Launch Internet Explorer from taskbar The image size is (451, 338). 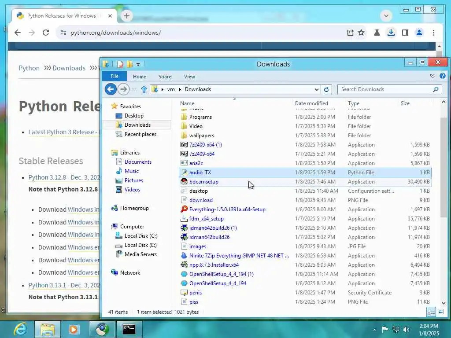click(x=21, y=329)
